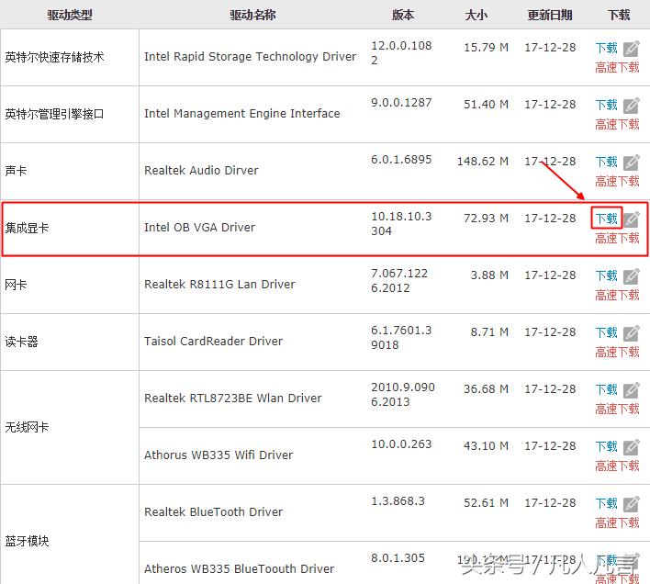Click edit pencil icon for Taisol CardReader Driver
Image resolution: width=650 pixels, height=584 pixels.
(x=632, y=332)
